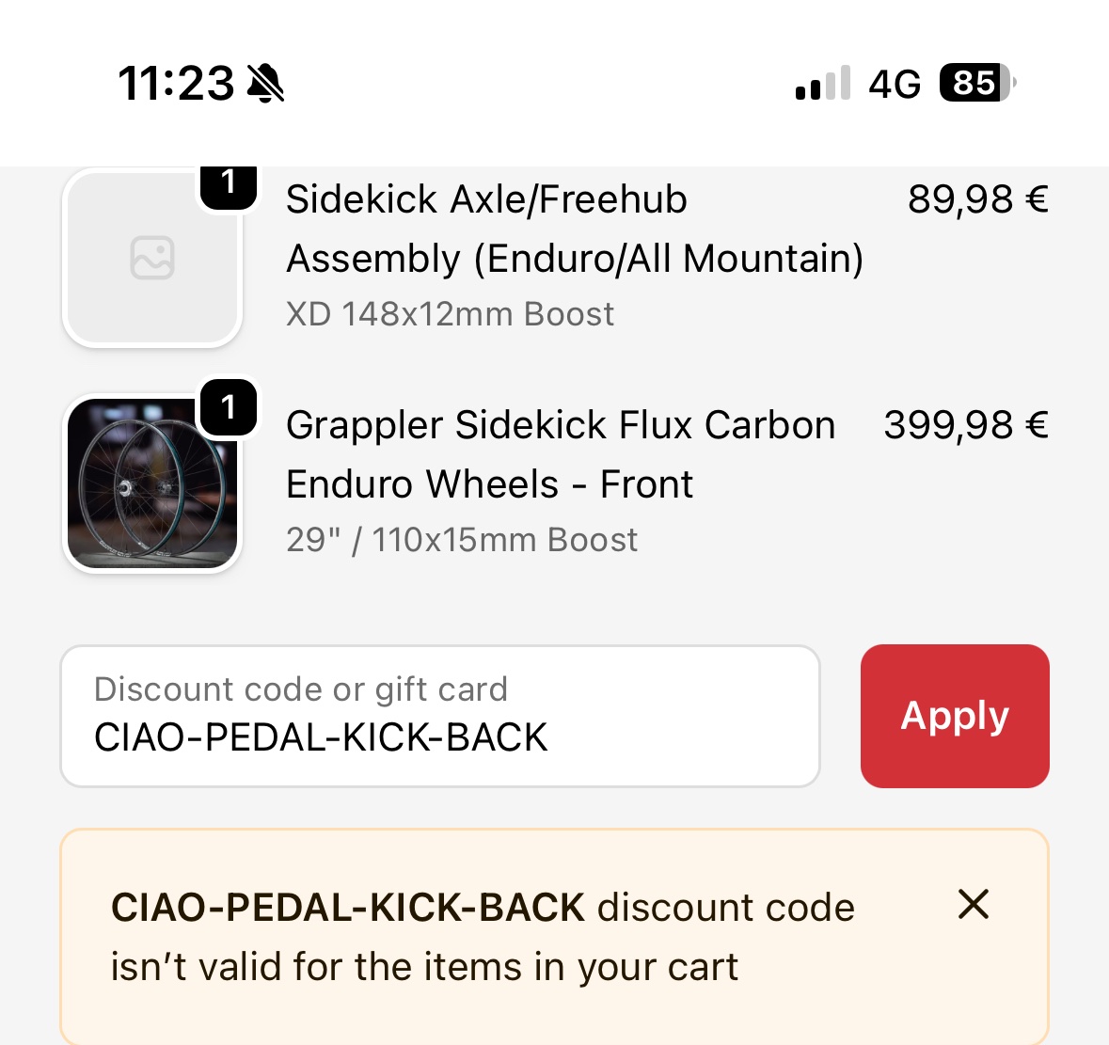This screenshot has height=1045, width=1109.
Task: Tap the entered CIAO-PEDAL-KICK-BACK code text
Action: 321,737
